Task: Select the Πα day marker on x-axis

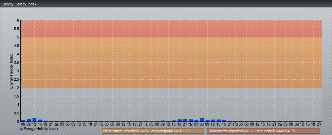Action: point(235,125)
